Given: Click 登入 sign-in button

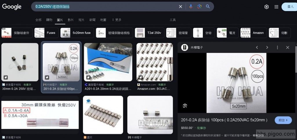Looking at the screenshot, I should (x=290, y=7).
